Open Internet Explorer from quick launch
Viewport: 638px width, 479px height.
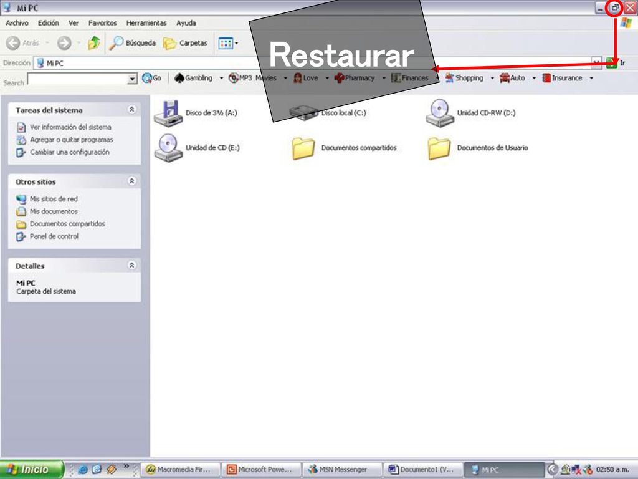[x=83, y=469]
